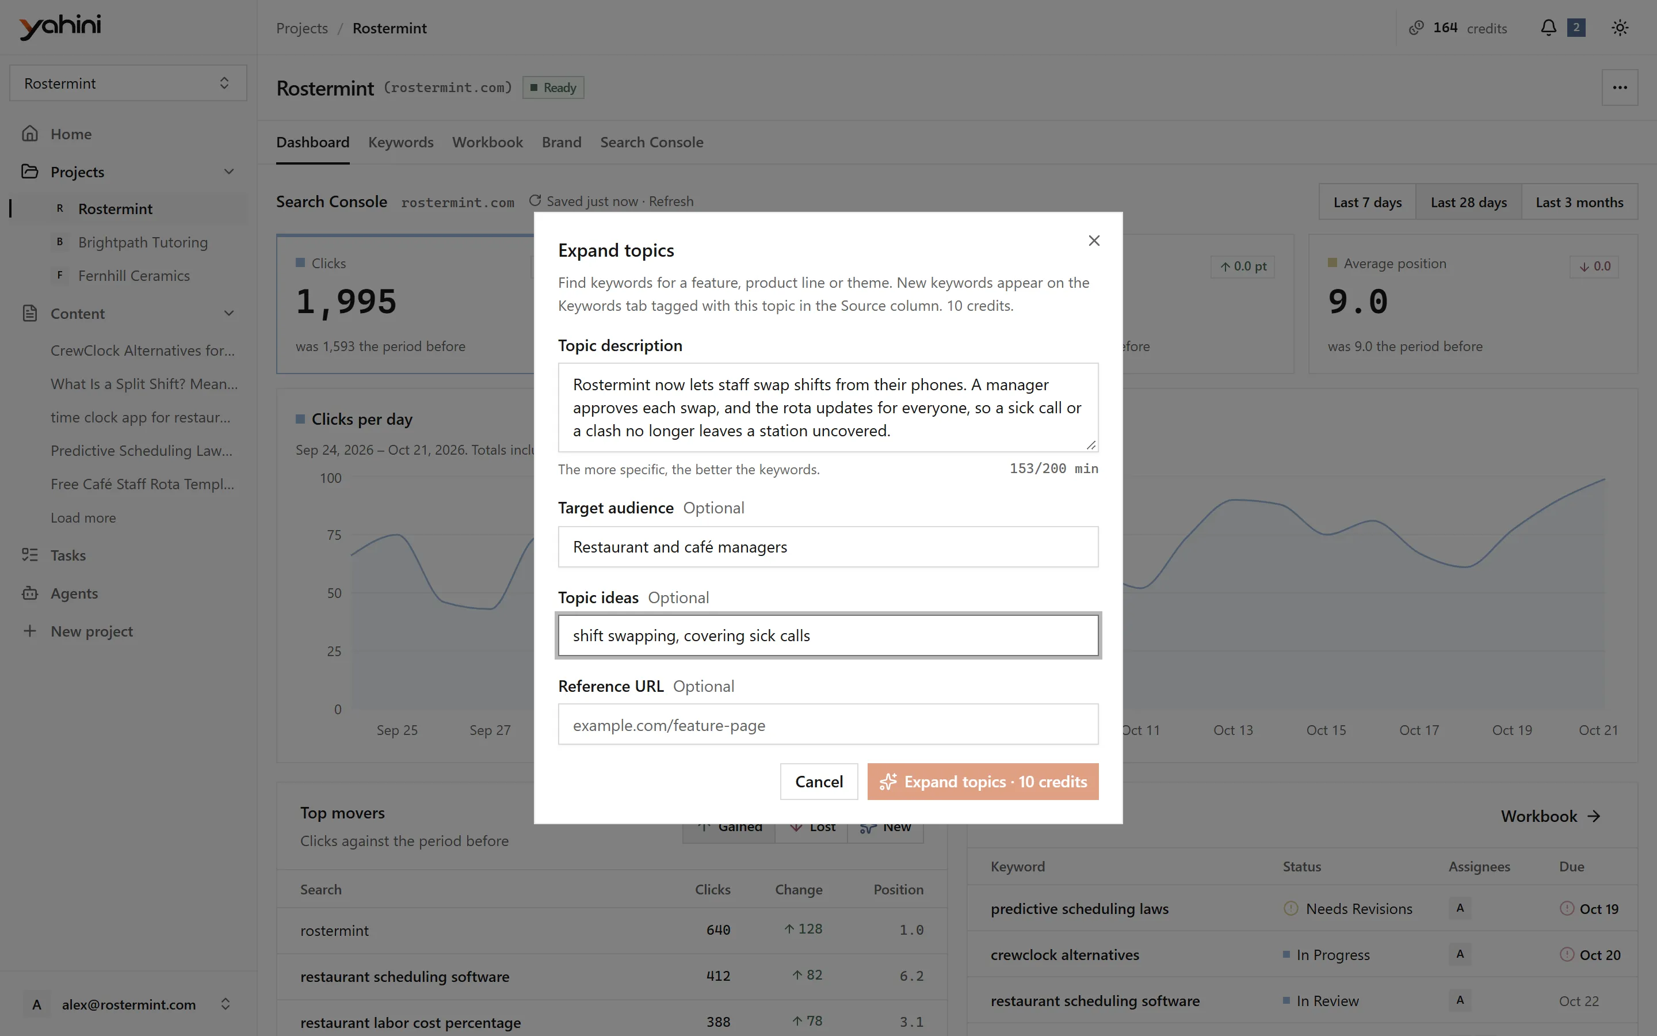Click the Projects breadcrumb link
Screen dimensions: 1657x1036
302,28
